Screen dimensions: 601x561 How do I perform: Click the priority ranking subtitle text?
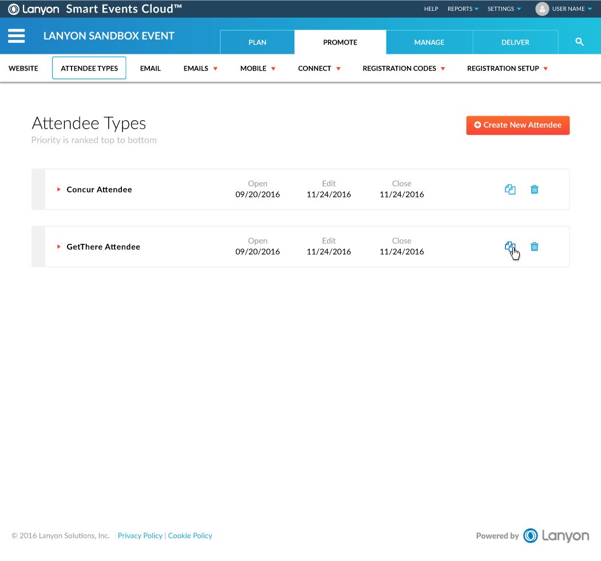(94, 140)
